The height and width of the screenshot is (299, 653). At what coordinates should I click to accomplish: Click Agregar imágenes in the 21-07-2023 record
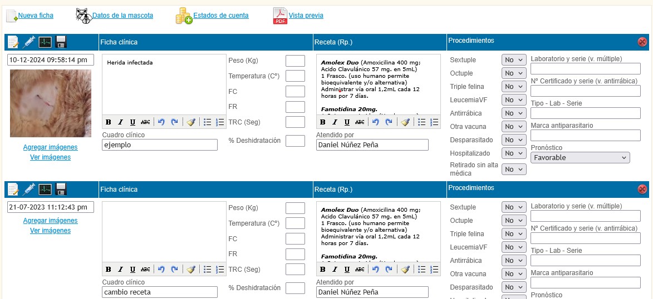coord(51,221)
